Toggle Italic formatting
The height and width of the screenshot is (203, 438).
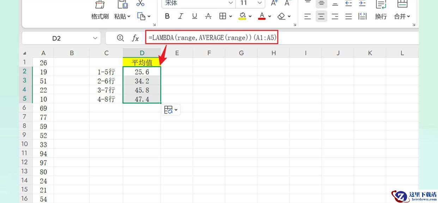click(x=181, y=16)
